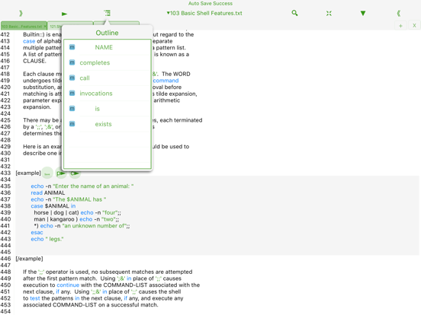
Task: Toggle fullscreen with the expand arrows icon
Action: [x=329, y=13]
